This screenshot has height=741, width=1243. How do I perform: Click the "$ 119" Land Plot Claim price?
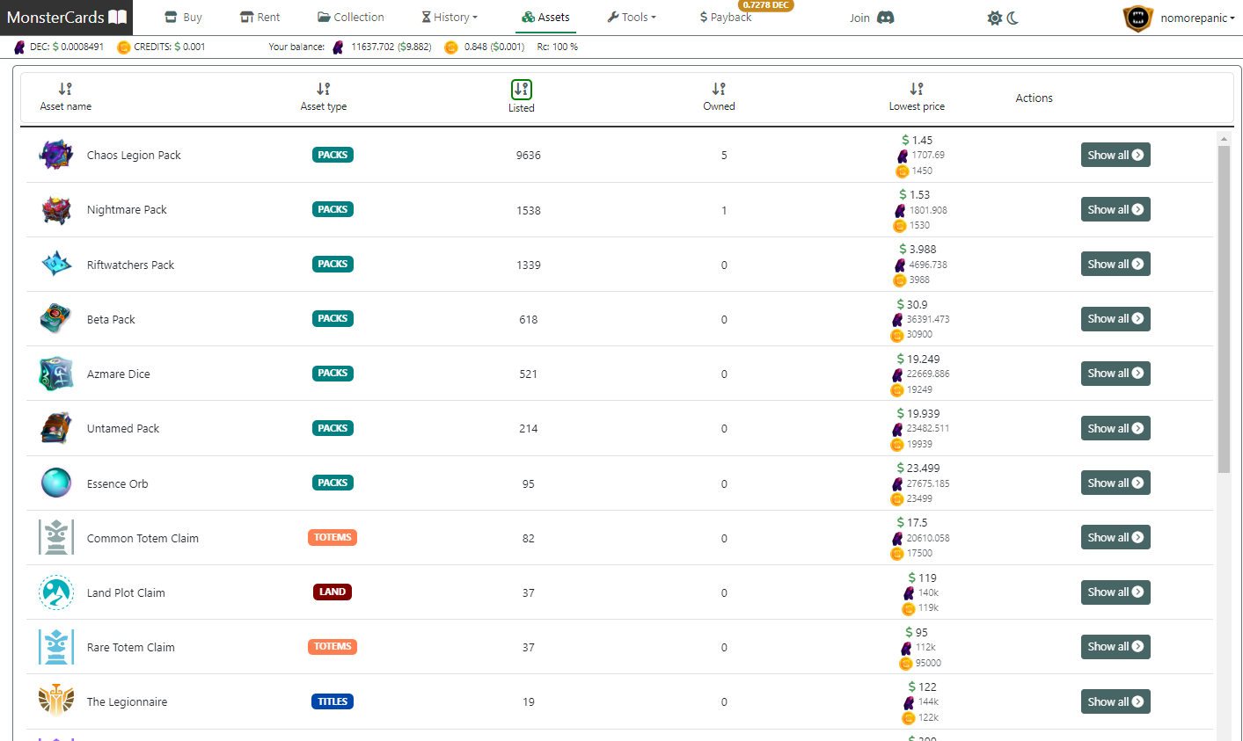coord(922,578)
